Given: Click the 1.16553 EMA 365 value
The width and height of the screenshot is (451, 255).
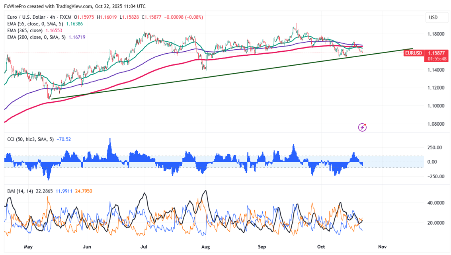Looking at the screenshot, I should [54, 31].
